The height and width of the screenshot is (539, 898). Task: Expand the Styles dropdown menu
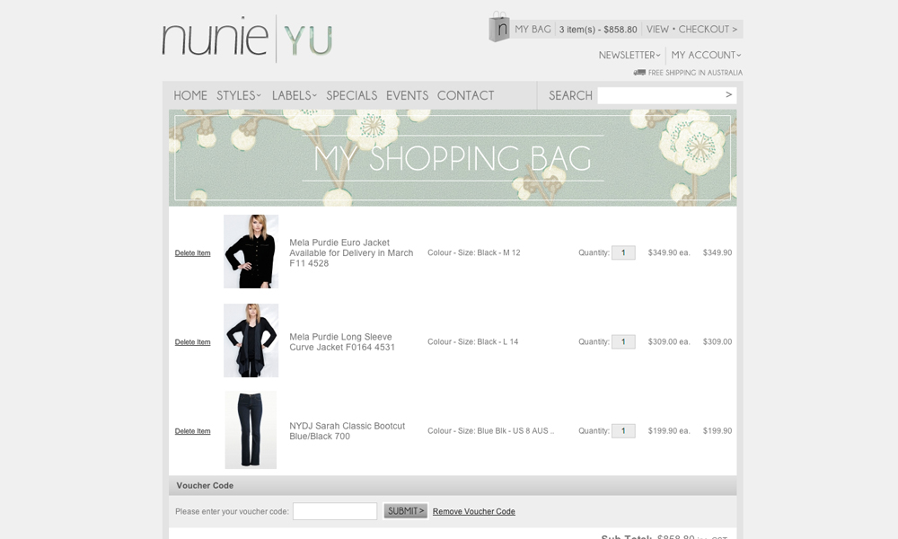click(x=239, y=95)
